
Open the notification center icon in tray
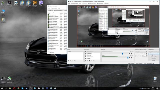(157, 88)
